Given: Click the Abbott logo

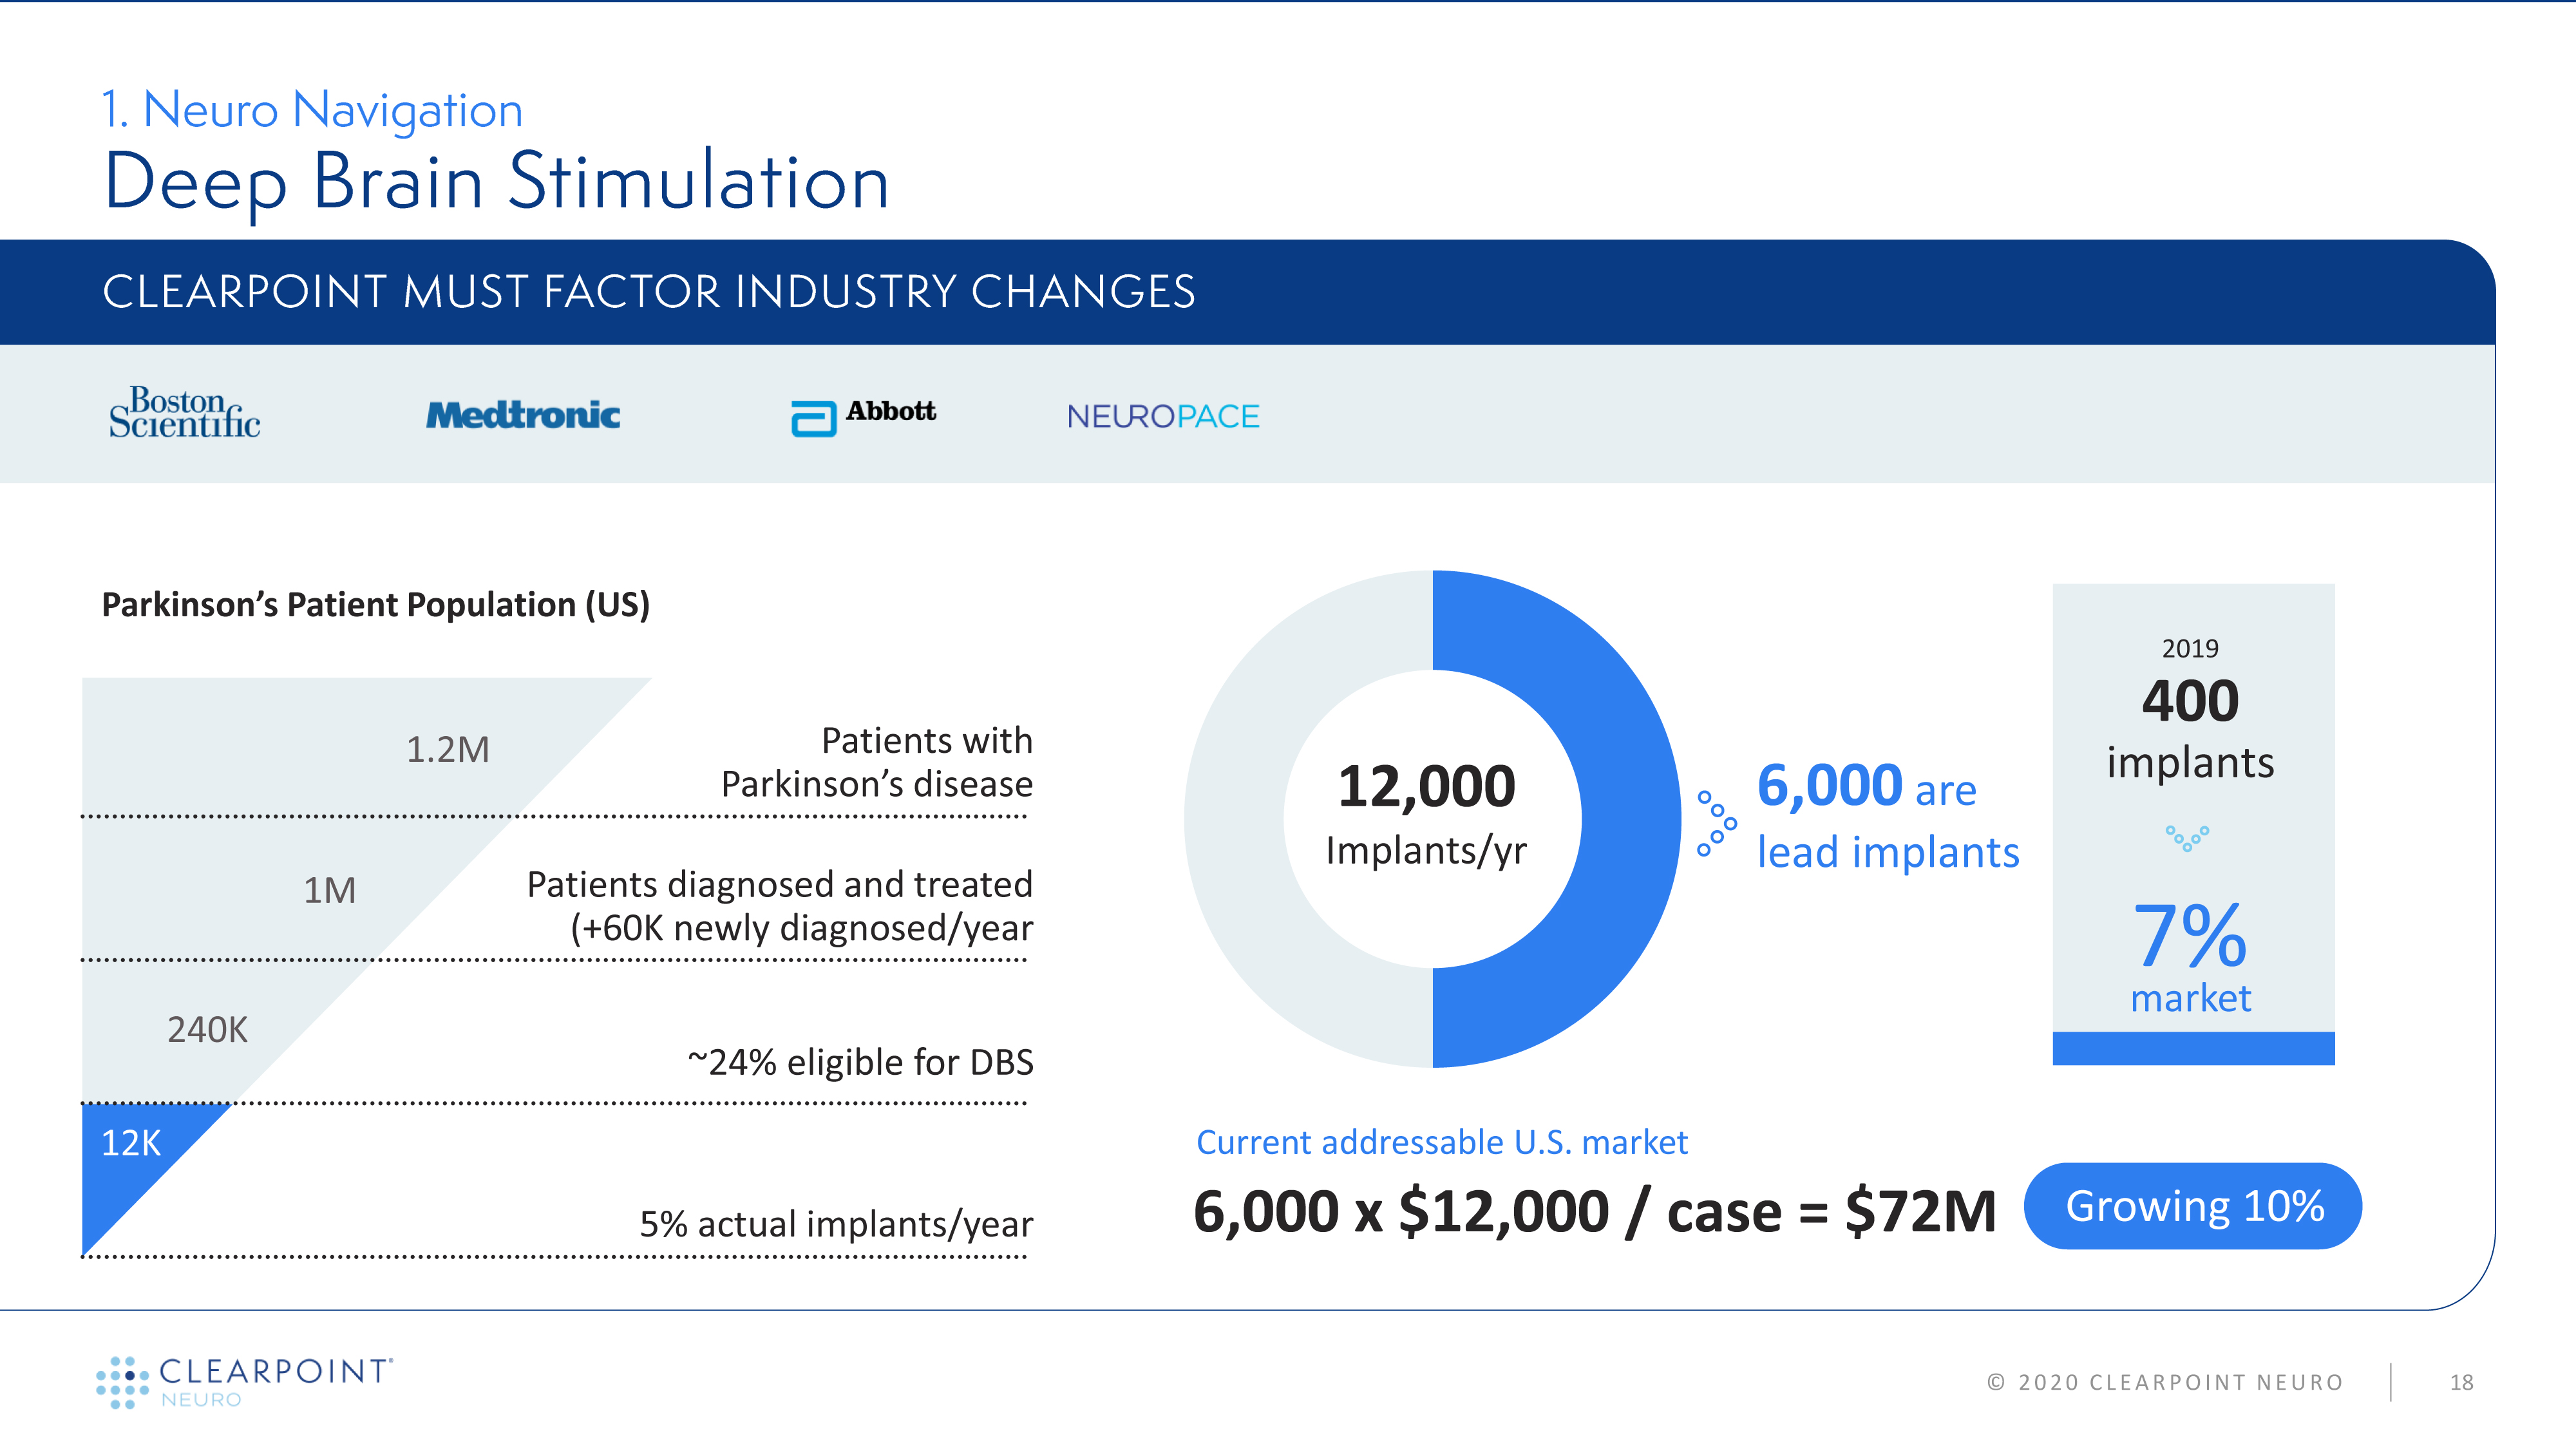Looking at the screenshot, I should tap(864, 415).
